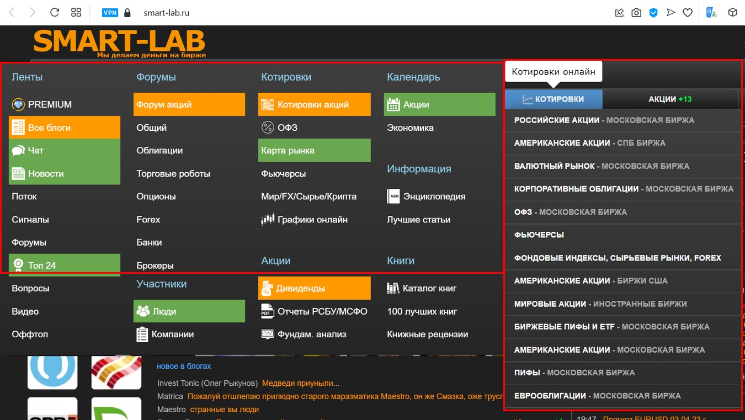Open the Оффтоп feed entry

(x=30, y=334)
